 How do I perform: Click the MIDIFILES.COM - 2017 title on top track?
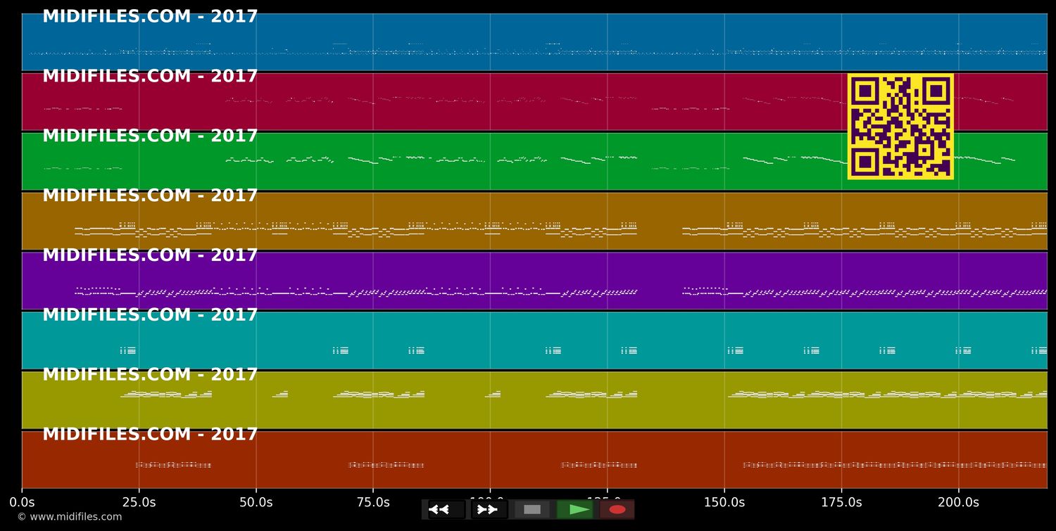click(150, 15)
